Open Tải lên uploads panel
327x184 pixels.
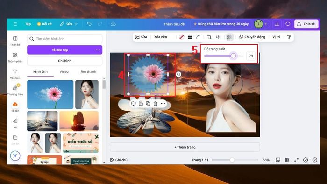(15, 107)
